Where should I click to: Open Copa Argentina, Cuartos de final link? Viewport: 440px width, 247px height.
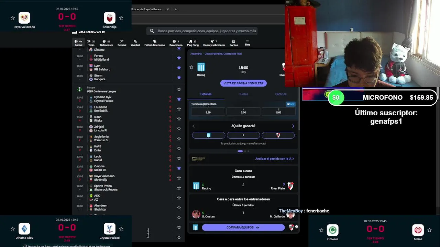coord(223,54)
